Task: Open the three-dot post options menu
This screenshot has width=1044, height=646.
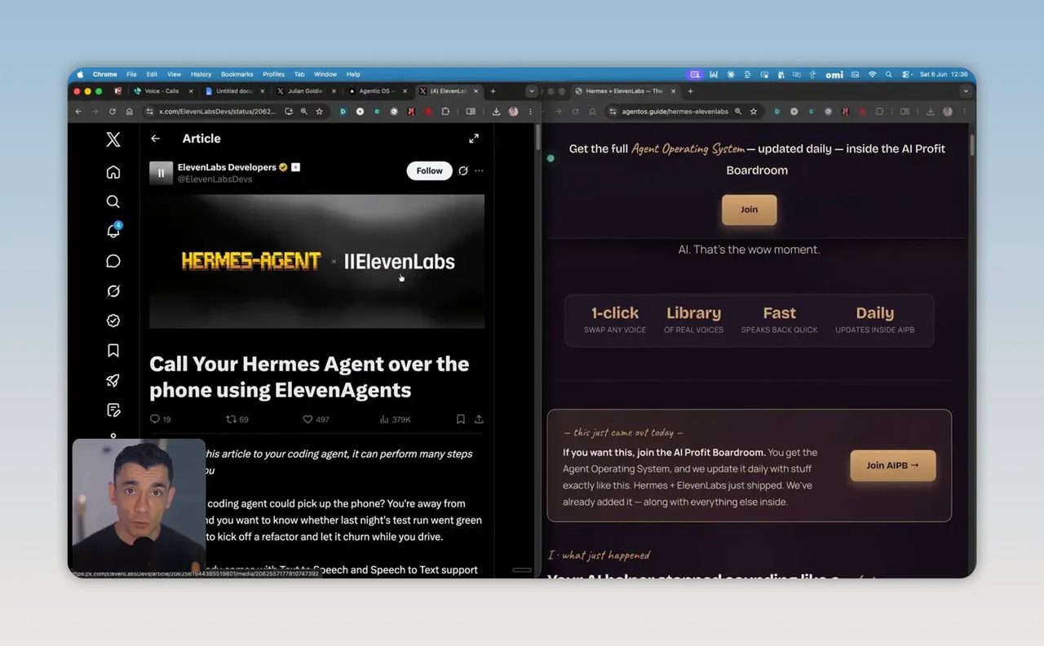Action: pos(479,170)
